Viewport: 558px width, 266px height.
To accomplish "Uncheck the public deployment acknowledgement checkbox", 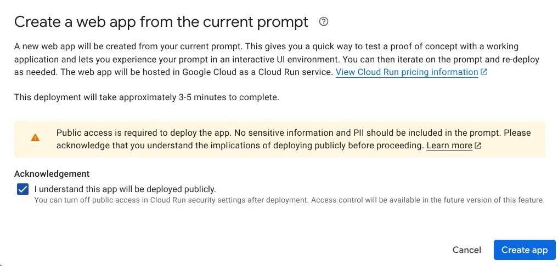I will (x=23, y=189).
